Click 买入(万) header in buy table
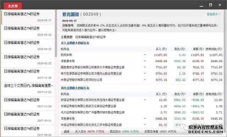The image size is (227, 137). 161,49
